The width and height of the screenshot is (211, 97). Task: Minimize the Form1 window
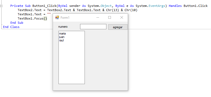pos(98,17)
